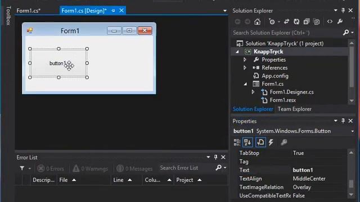Click the Home icon in Solution Explorer
360x202 pixels.
pyautogui.click(x=258, y=22)
